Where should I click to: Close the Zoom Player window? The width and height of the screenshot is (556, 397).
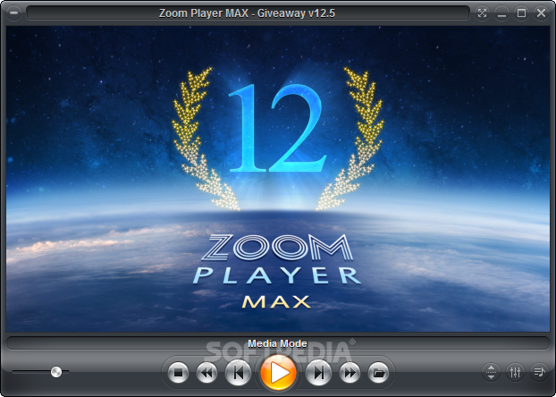click(x=541, y=13)
